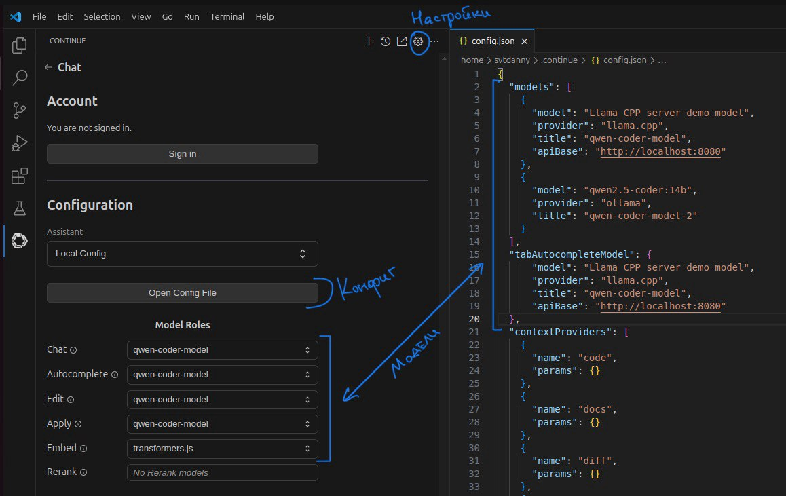Open the Run and Debug view
Screen dimensions: 786x496
tap(19, 142)
